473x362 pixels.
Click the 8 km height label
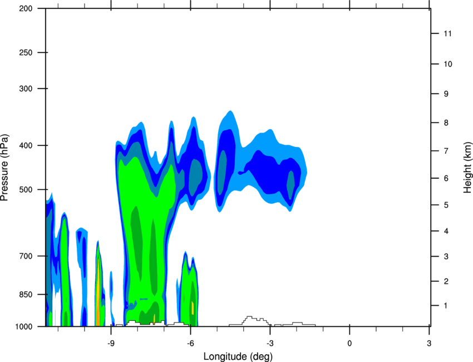pyautogui.click(x=446, y=123)
